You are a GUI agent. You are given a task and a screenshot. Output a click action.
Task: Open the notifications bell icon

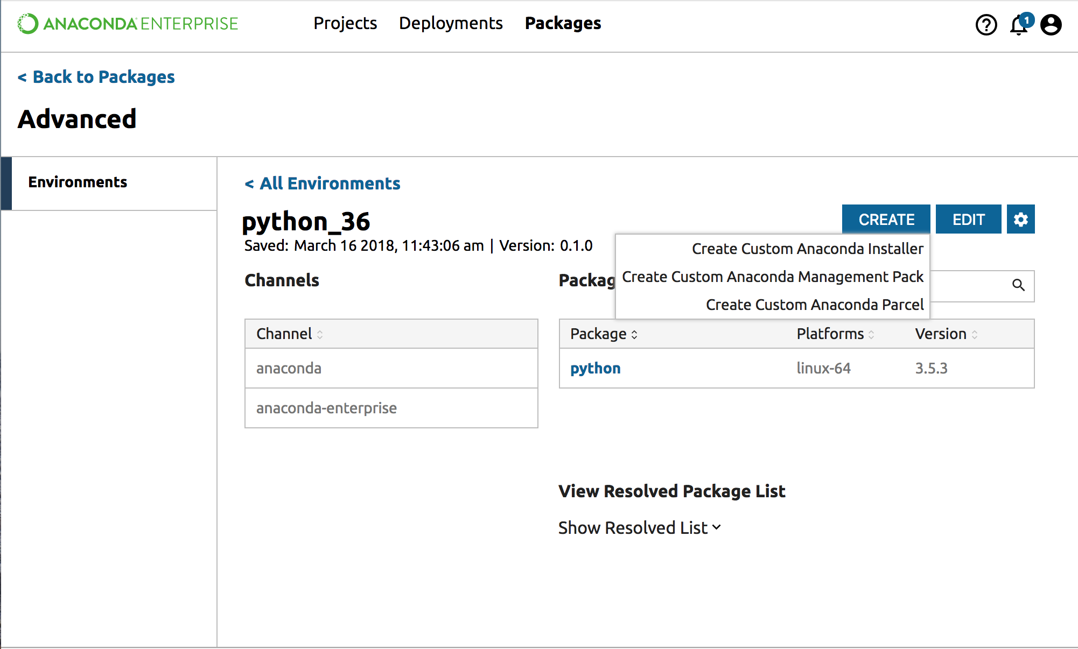tap(1018, 25)
